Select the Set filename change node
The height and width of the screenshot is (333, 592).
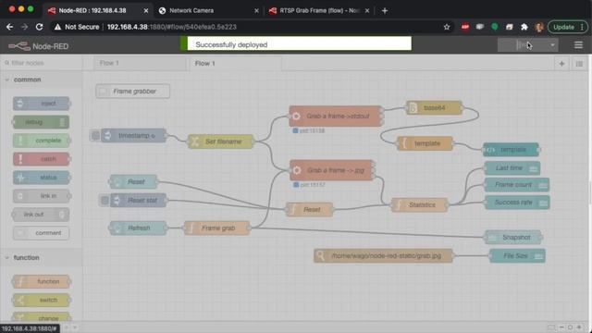[x=220, y=142]
